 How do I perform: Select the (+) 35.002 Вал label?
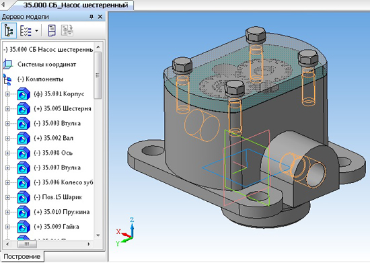54,138
